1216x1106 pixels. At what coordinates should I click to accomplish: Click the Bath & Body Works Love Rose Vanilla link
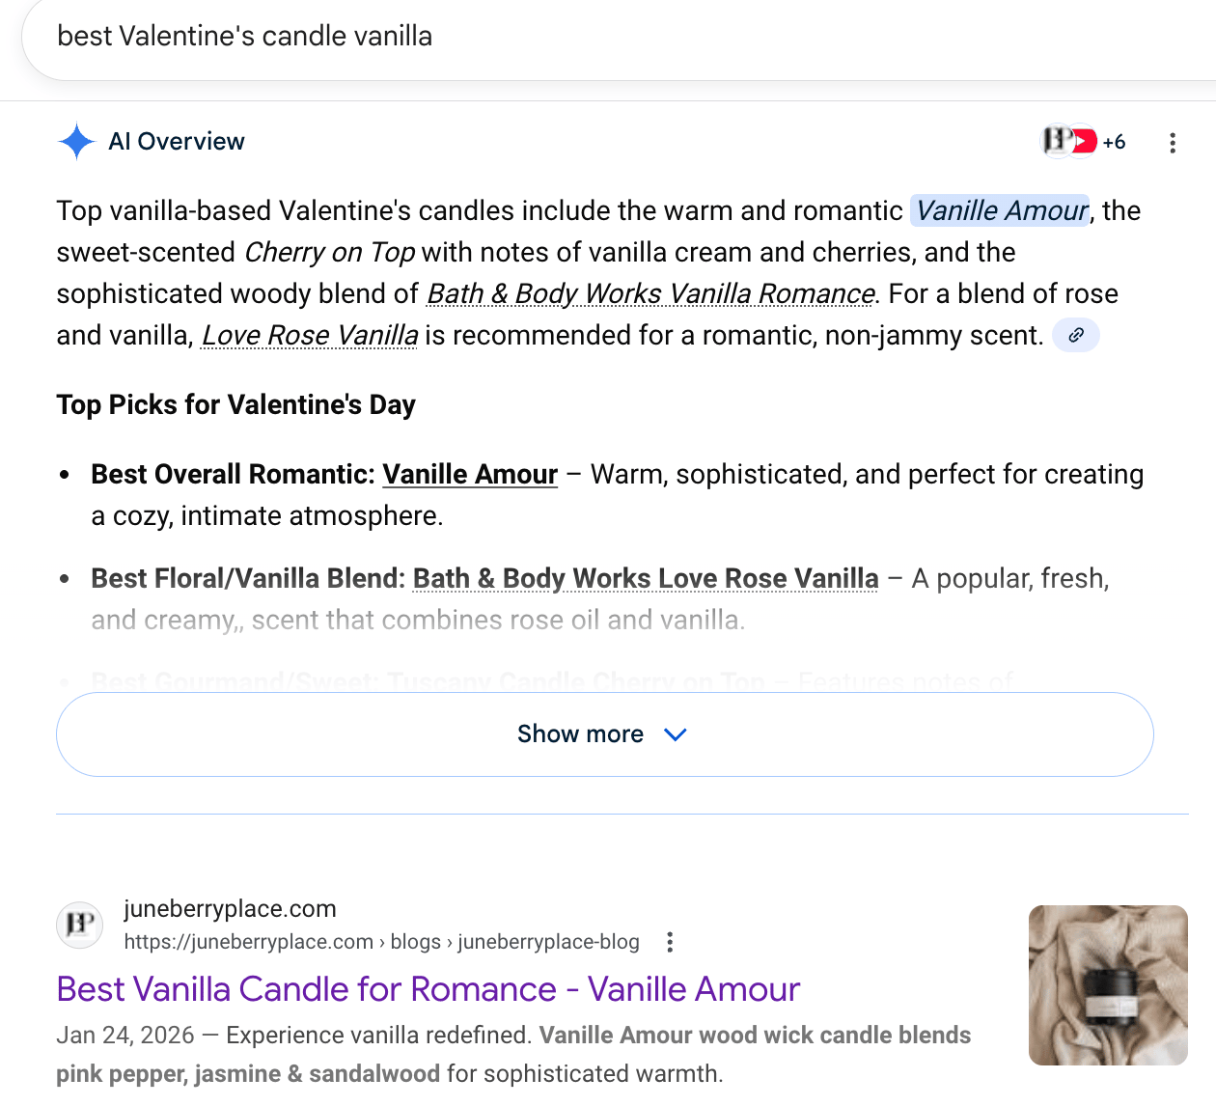[646, 578]
